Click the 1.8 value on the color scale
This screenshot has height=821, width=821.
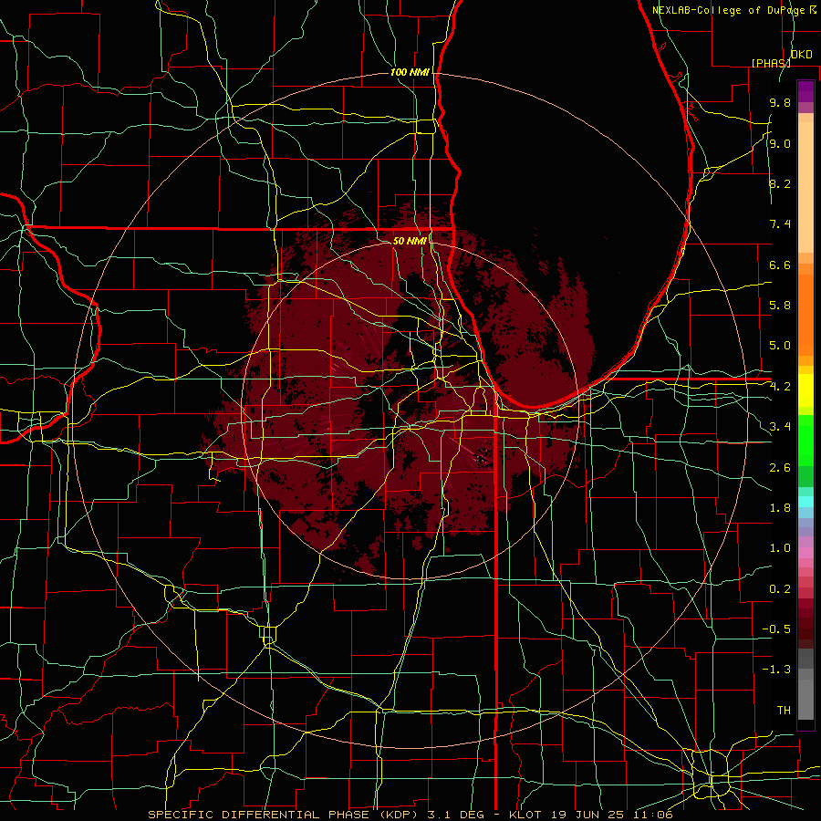click(780, 508)
